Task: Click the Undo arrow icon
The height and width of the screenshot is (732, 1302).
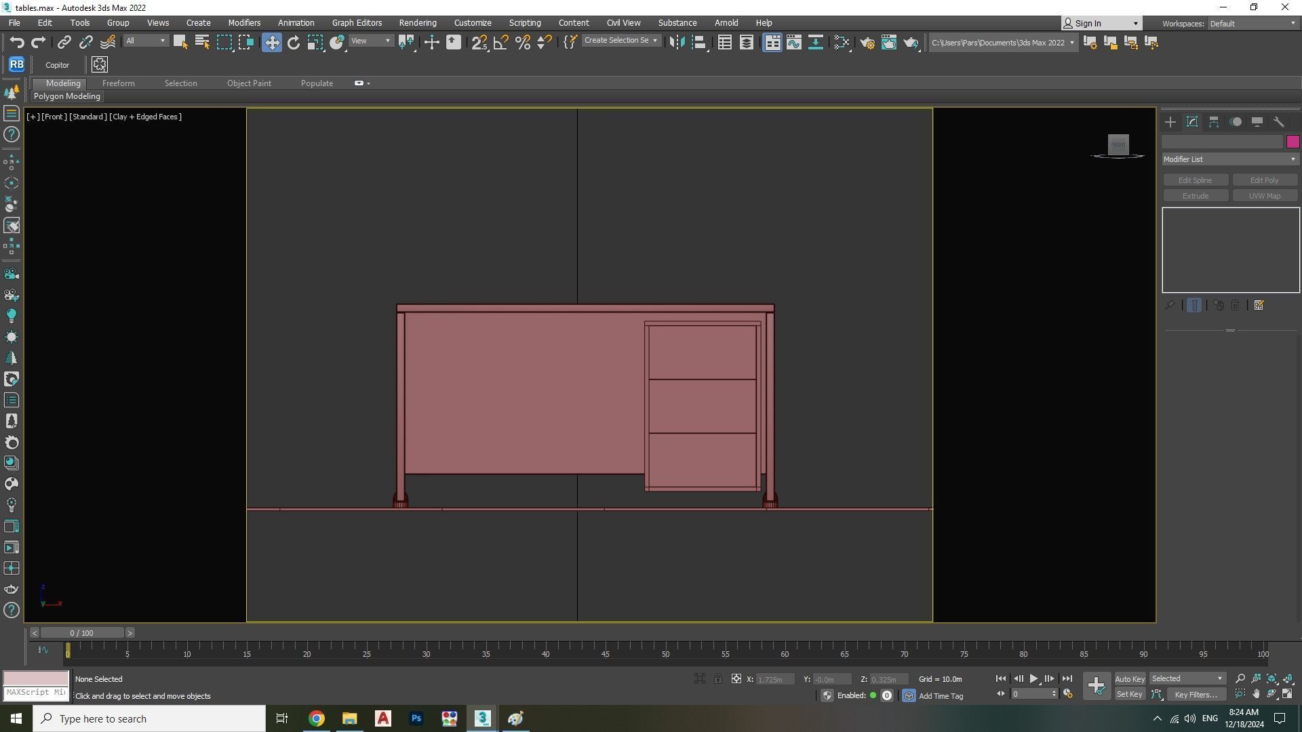Action: [16, 43]
